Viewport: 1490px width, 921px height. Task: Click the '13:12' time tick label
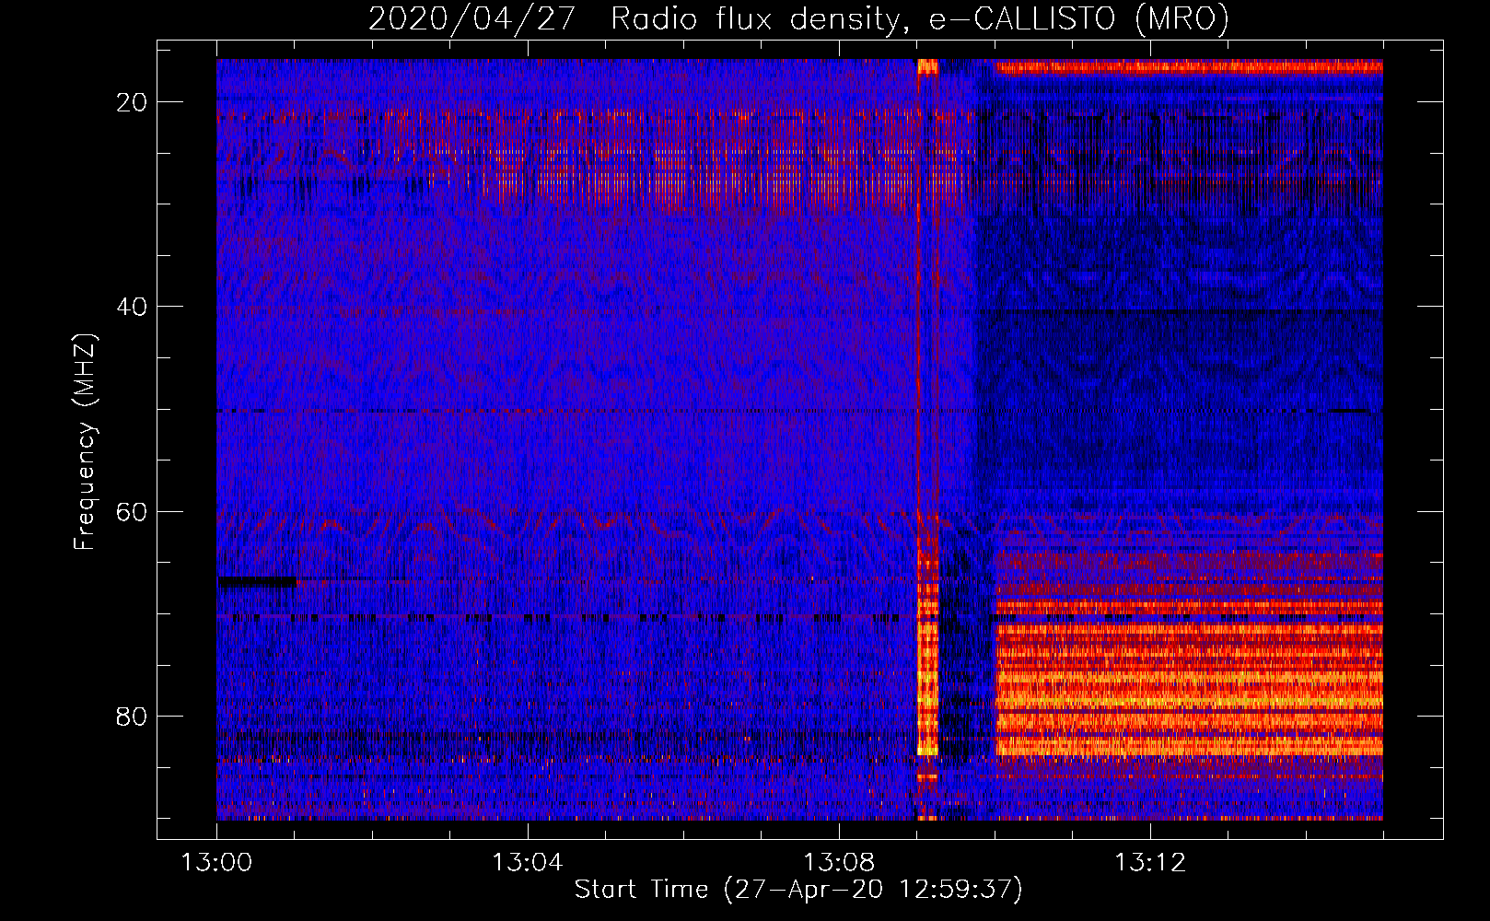[x=1150, y=863]
